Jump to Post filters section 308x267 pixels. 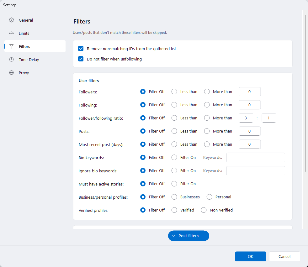tap(189, 236)
